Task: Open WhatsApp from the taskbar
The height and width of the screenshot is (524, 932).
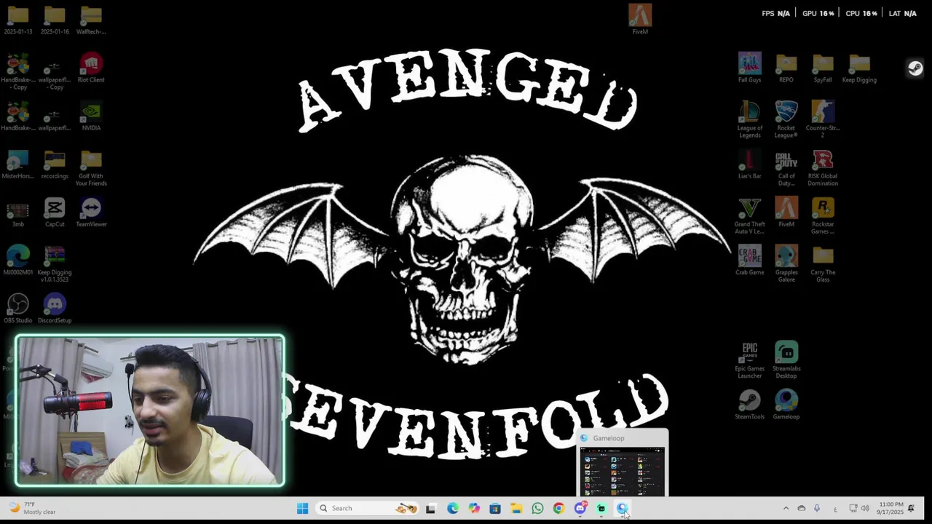Action: (537, 509)
